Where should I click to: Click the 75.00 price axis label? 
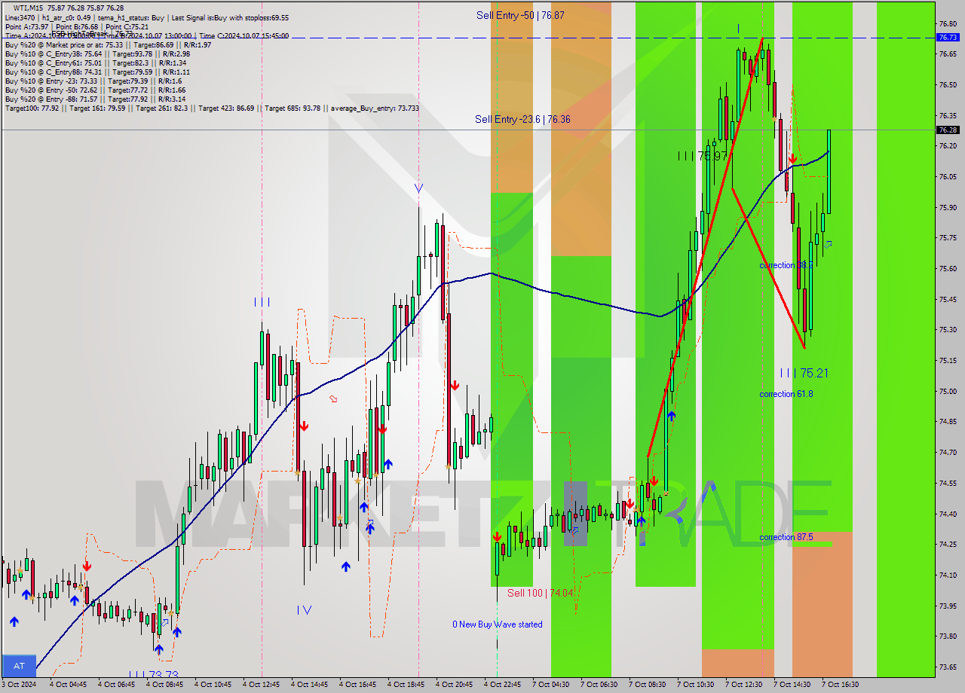[x=948, y=391]
